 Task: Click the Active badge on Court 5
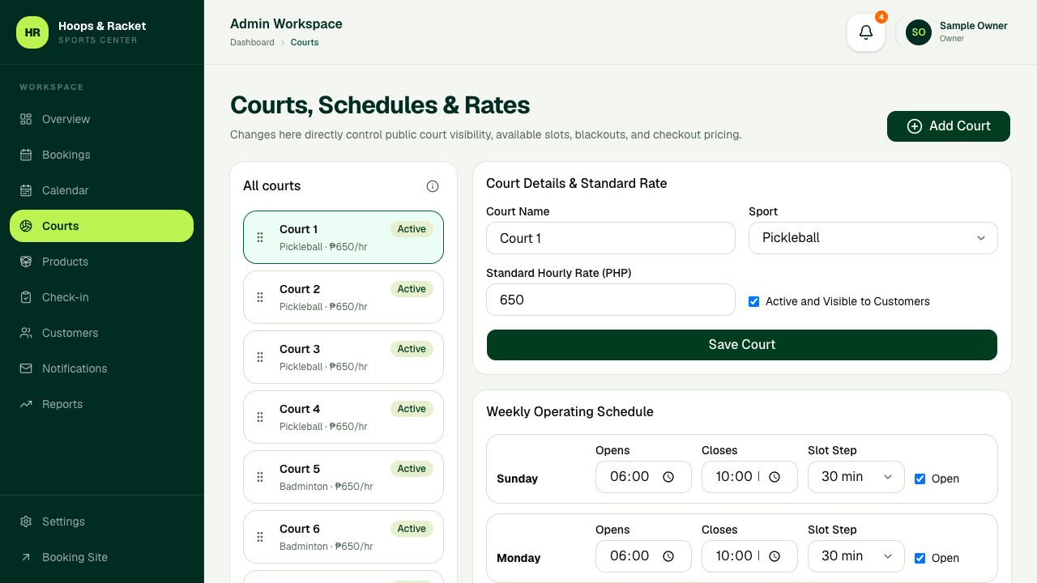(412, 469)
